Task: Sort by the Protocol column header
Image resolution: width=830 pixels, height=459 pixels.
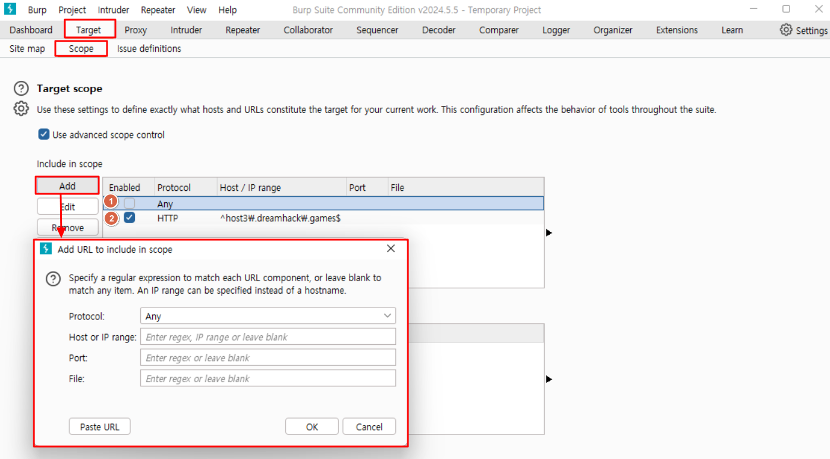Action: pyautogui.click(x=186, y=187)
